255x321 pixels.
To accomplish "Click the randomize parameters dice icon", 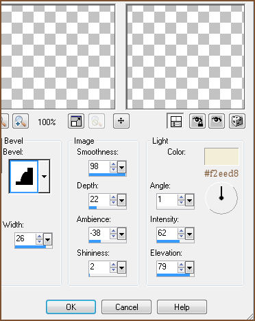I will (x=237, y=121).
